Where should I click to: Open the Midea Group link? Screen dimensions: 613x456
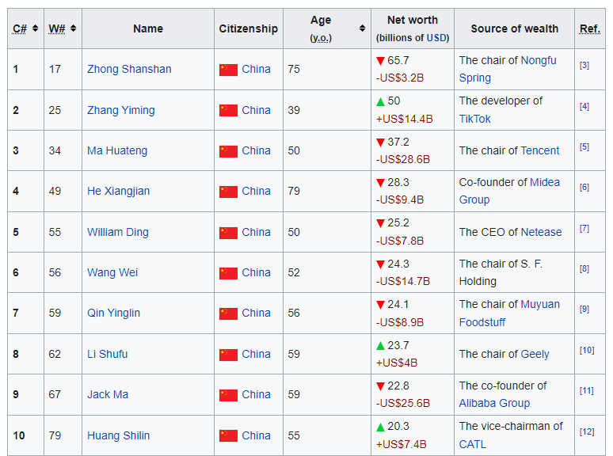[545, 182]
